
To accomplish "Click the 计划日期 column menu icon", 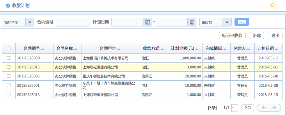I will [276, 49].
